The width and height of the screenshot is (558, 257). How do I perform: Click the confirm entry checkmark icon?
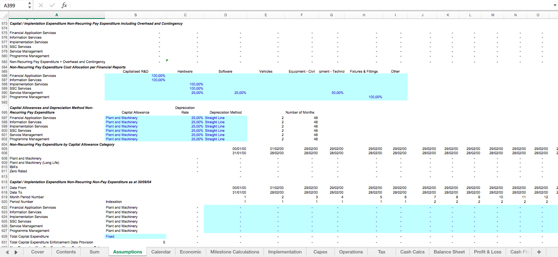(52, 5)
